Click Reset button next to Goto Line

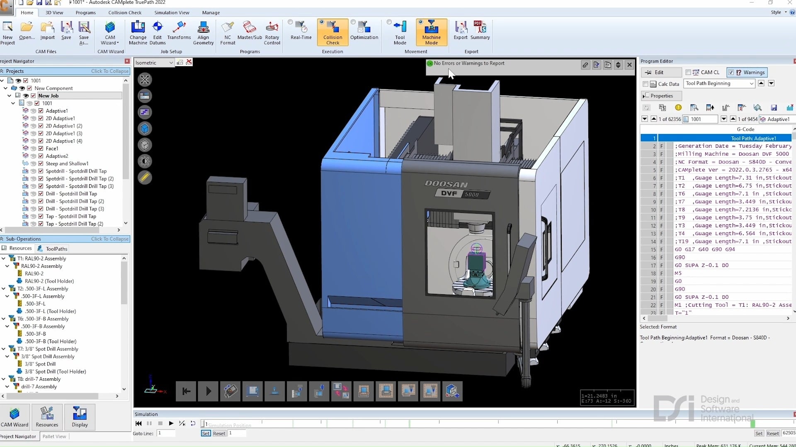point(219,433)
